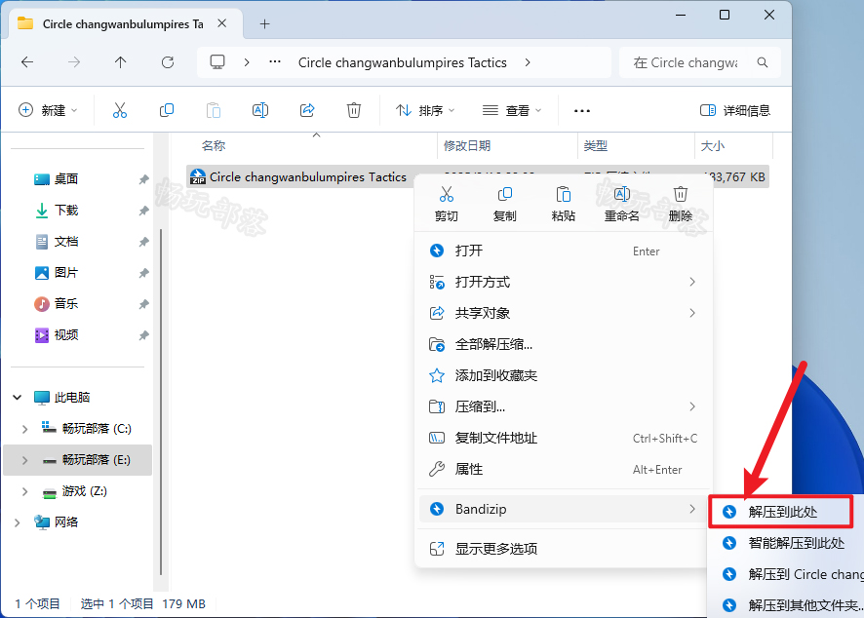
Task: Open the 打开方式 submenu
Action: point(564,282)
